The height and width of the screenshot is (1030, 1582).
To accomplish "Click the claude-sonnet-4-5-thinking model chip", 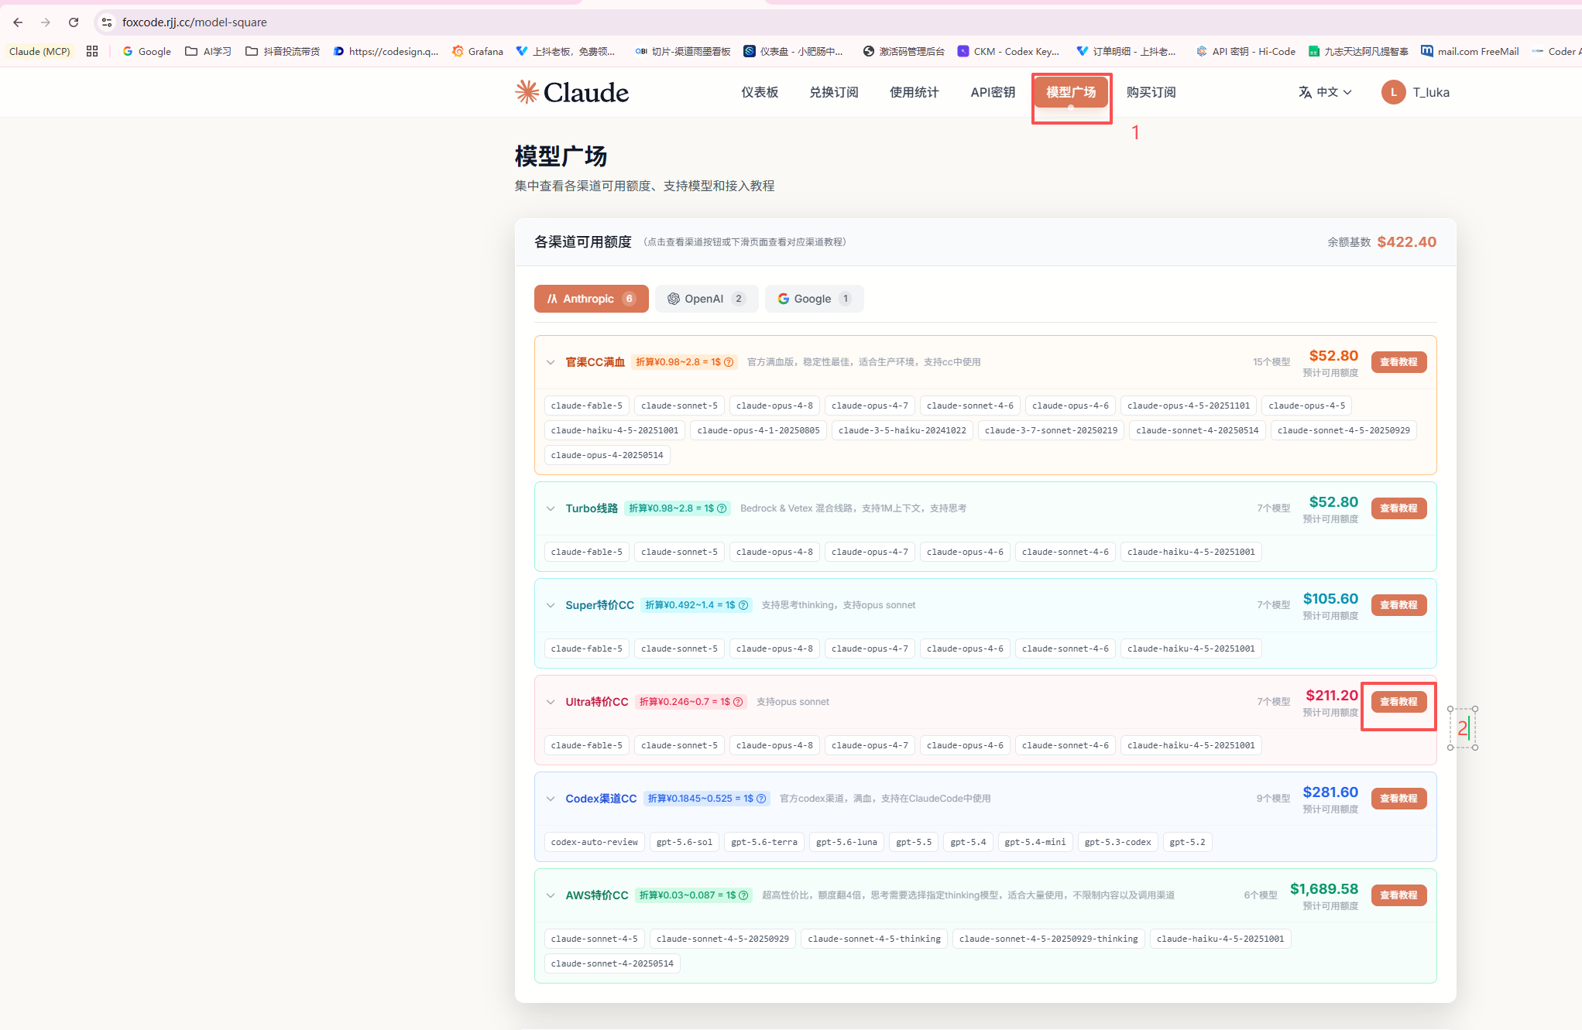I will [x=874, y=939].
